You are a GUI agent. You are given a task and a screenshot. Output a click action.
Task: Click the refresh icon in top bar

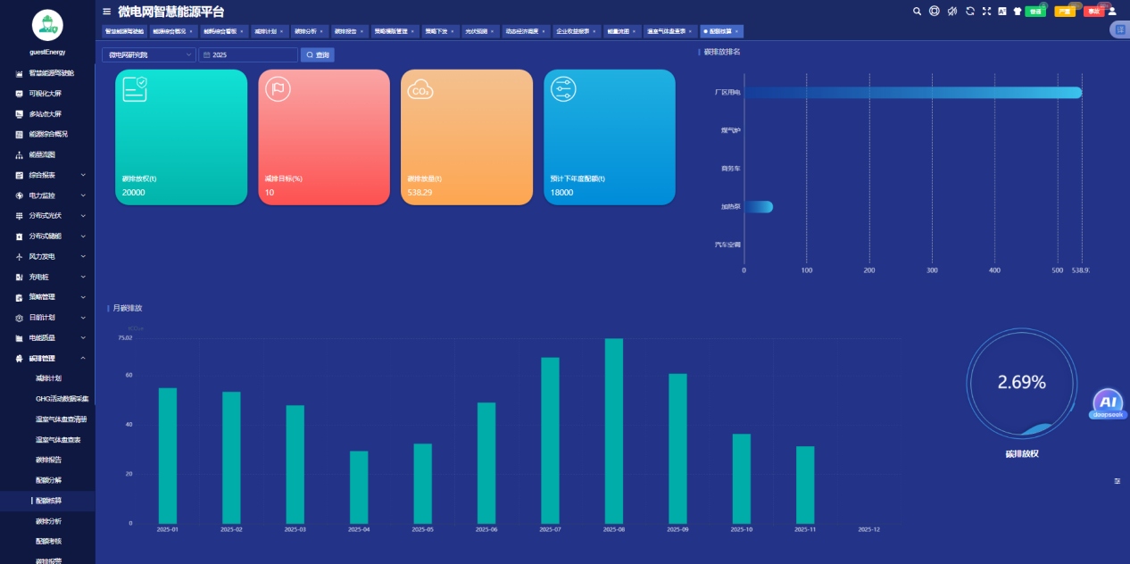pyautogui.click(x=969, y=12)
